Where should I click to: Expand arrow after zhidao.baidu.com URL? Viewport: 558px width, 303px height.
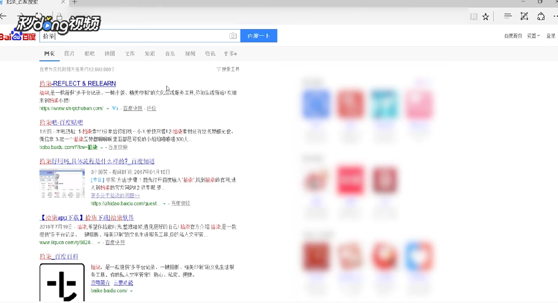pyautogui.click(x=165, y=204)
